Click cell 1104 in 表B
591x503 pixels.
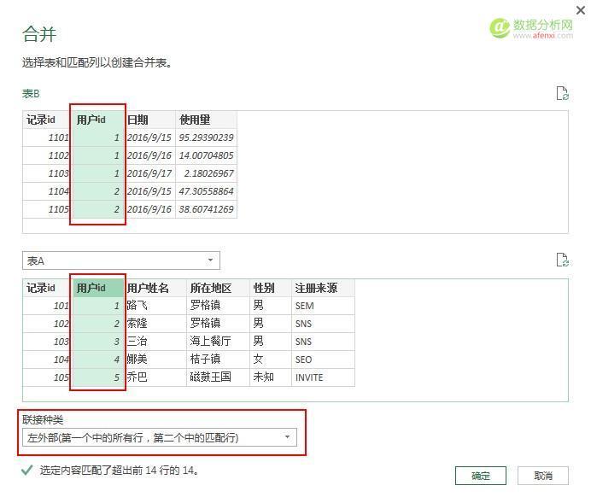tap(47, 191)
